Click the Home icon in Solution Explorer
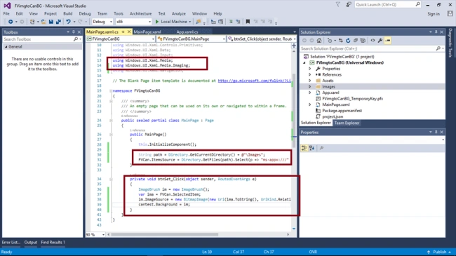This screenshot has width=456, height=256. coord(319,41)
